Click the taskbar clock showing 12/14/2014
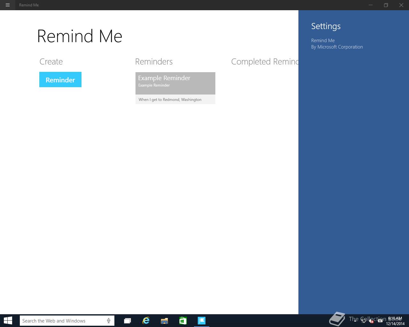 tap(395, 321)
